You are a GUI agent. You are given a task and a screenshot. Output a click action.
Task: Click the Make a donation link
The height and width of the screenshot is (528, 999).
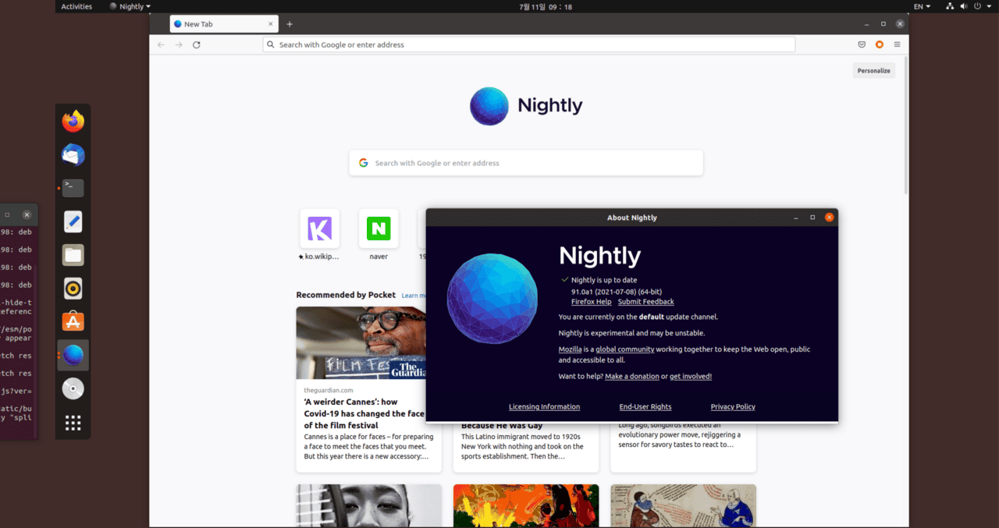pos(632,377)
